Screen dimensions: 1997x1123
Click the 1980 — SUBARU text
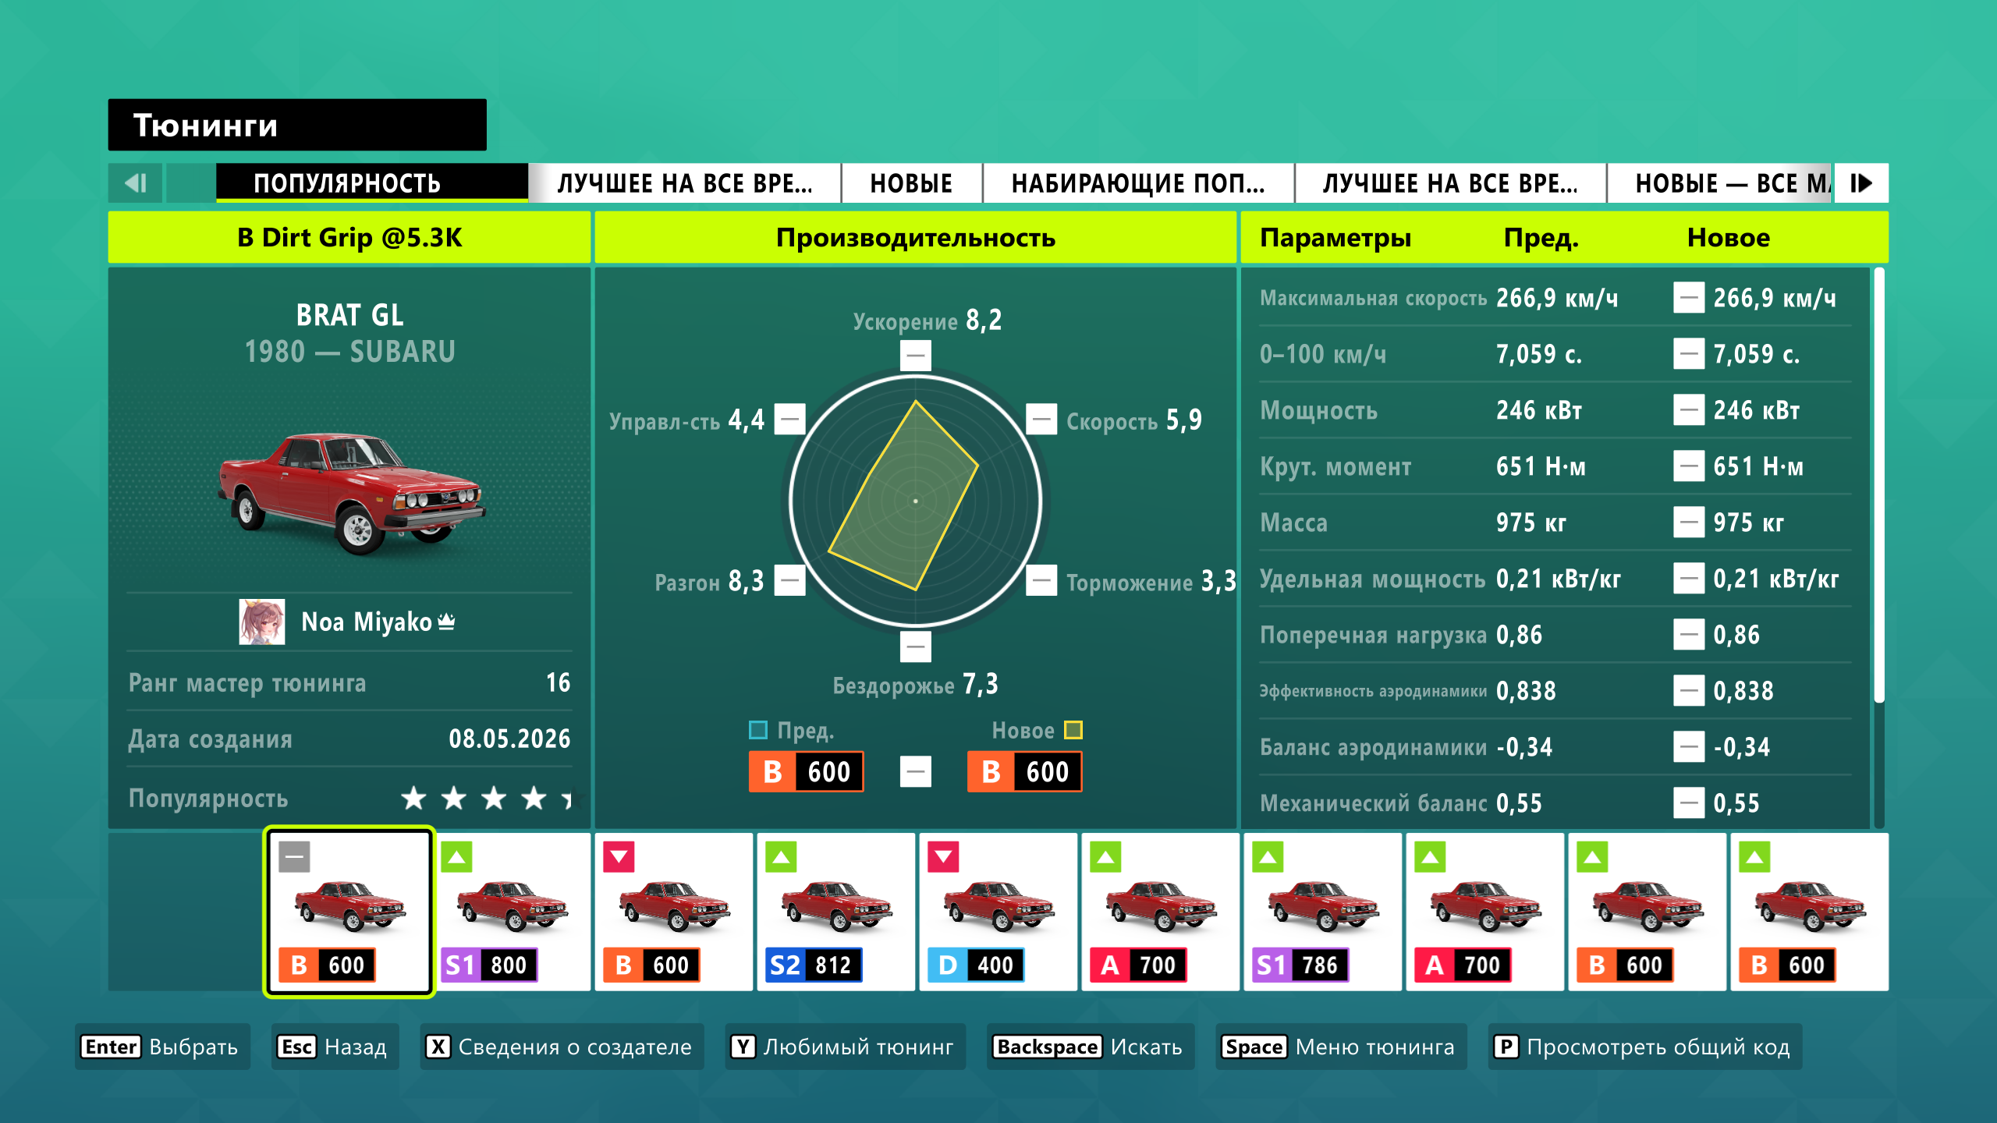349,352
